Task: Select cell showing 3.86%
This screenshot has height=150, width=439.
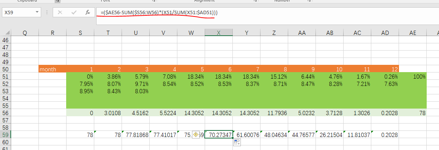Action: point(108,77)
